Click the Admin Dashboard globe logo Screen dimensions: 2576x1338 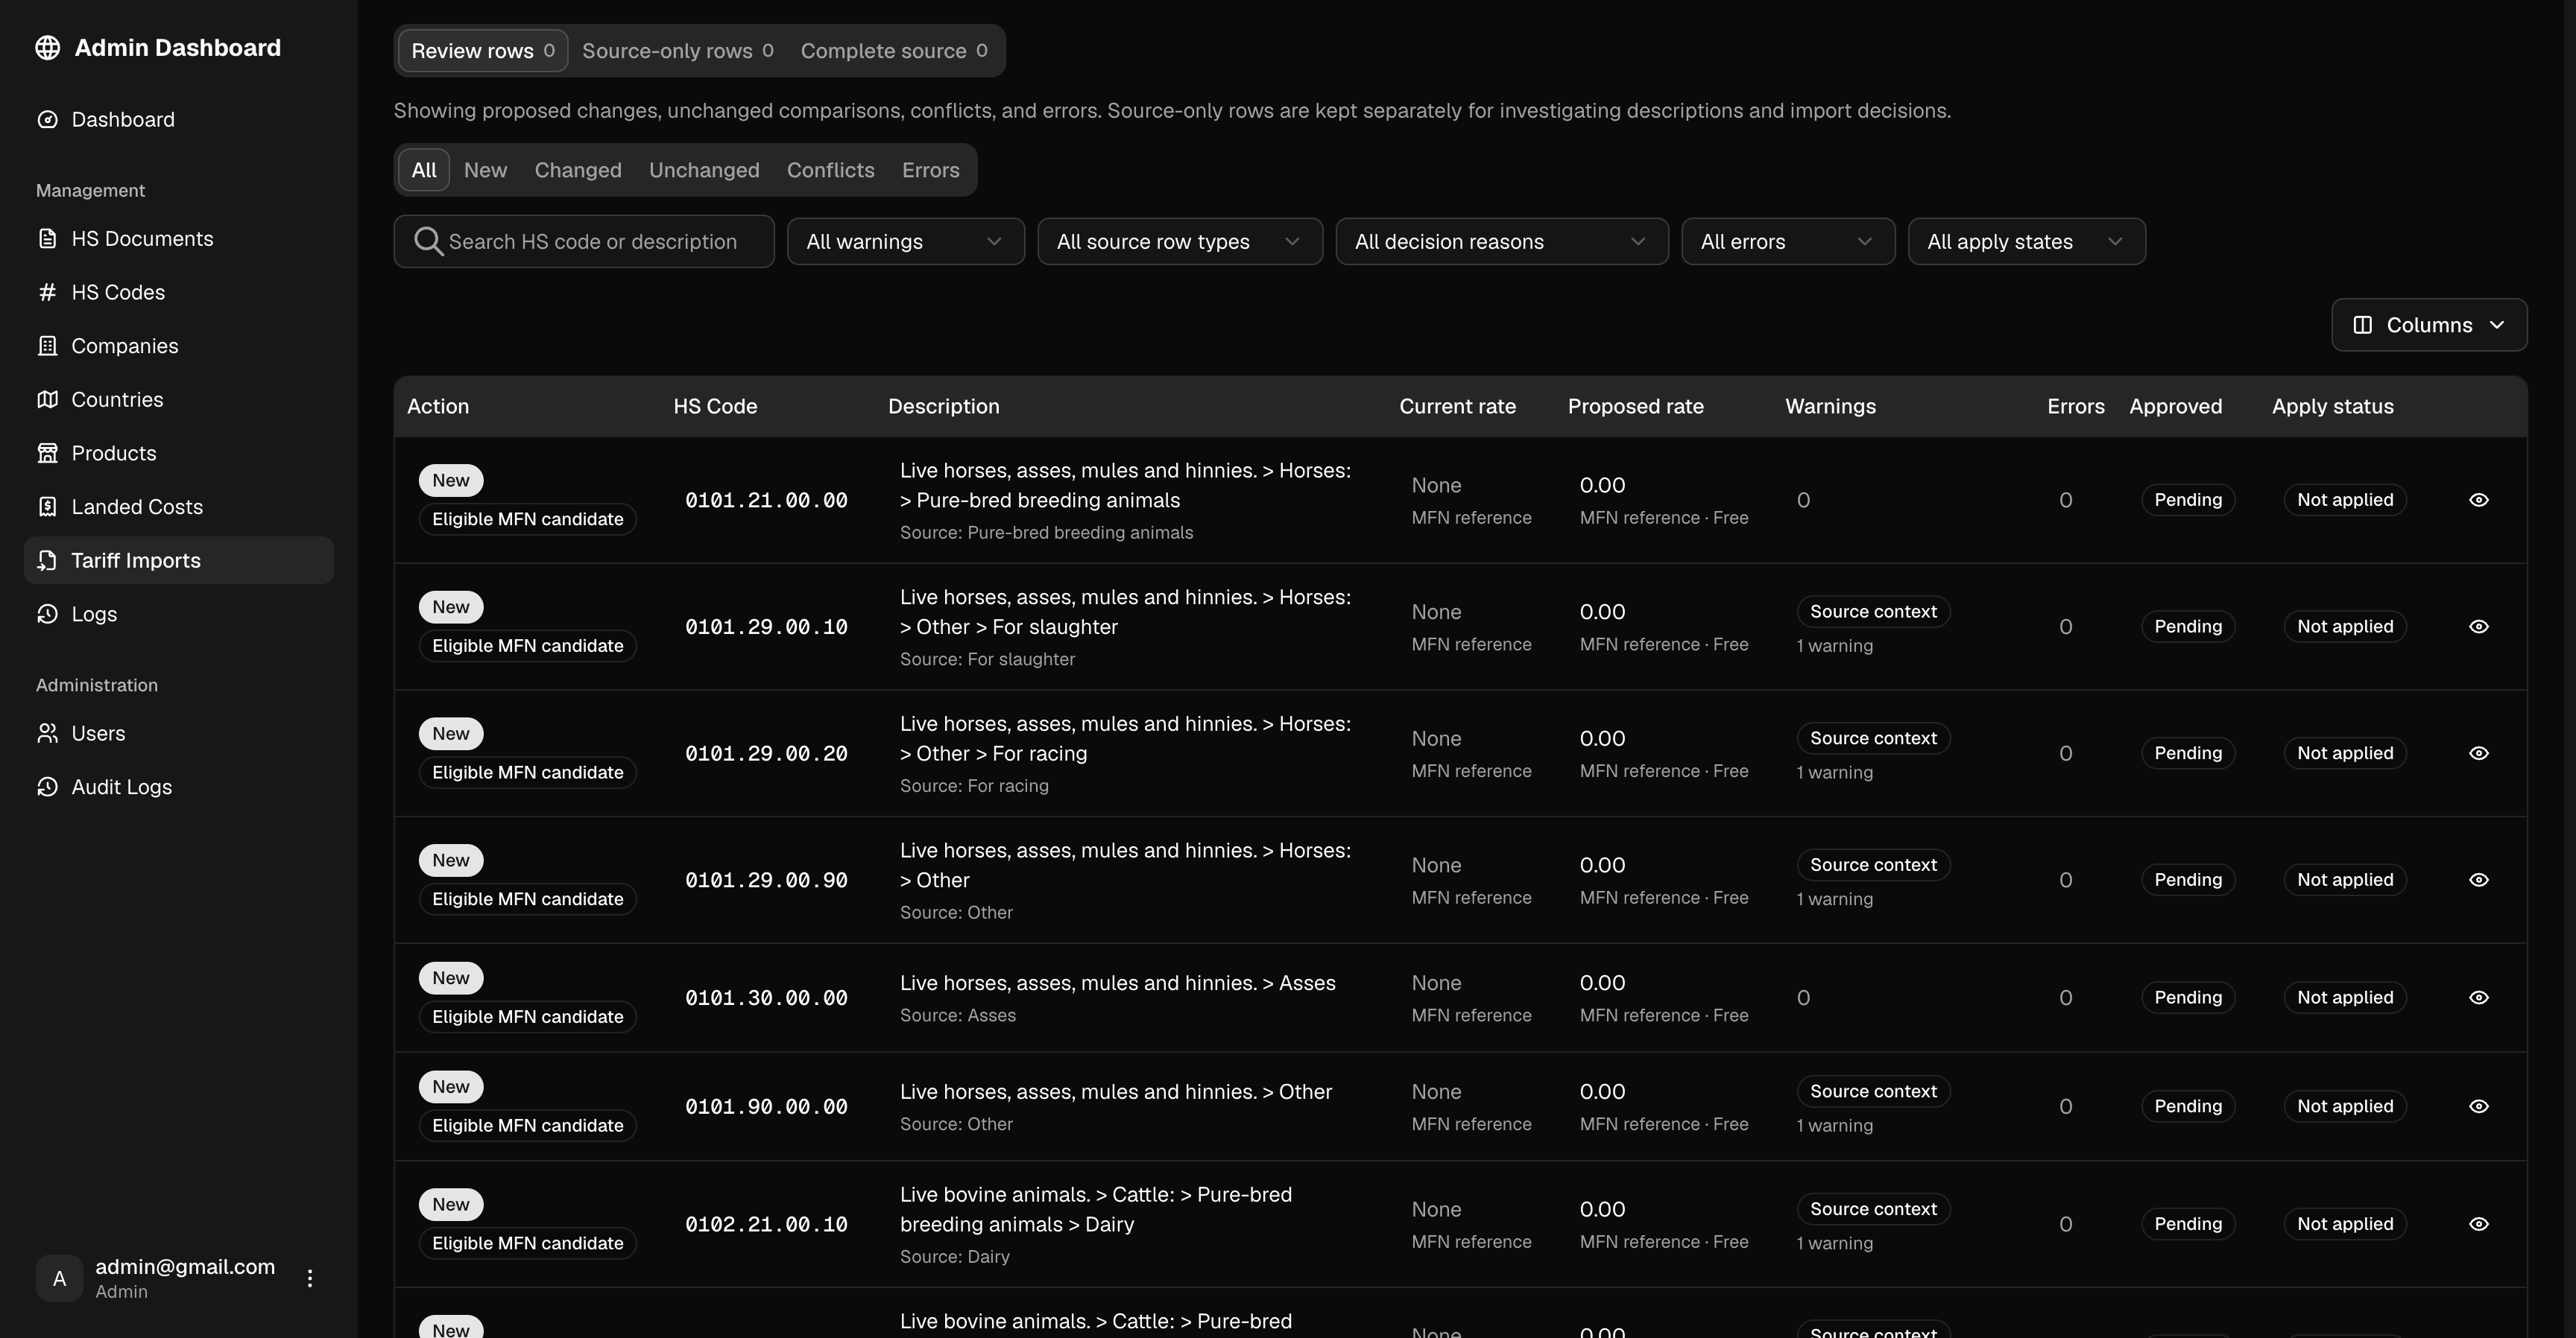click(x=47, y=48)
